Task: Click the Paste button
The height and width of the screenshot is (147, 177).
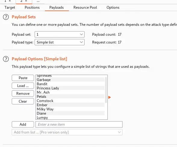Action: [23, 78]
